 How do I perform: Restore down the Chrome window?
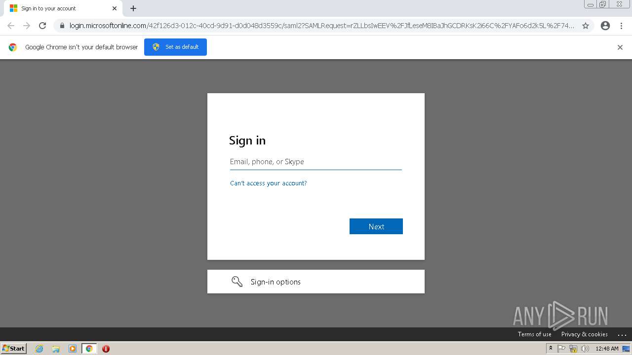603,4
